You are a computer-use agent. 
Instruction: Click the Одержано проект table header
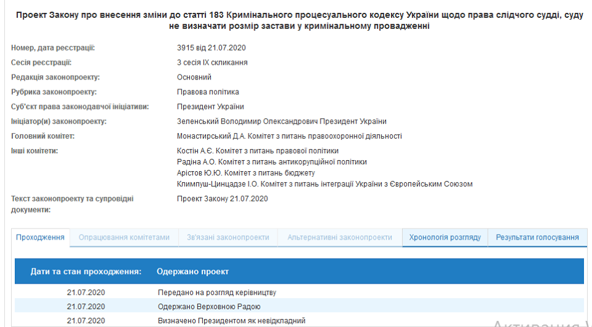tap(192, 271)
